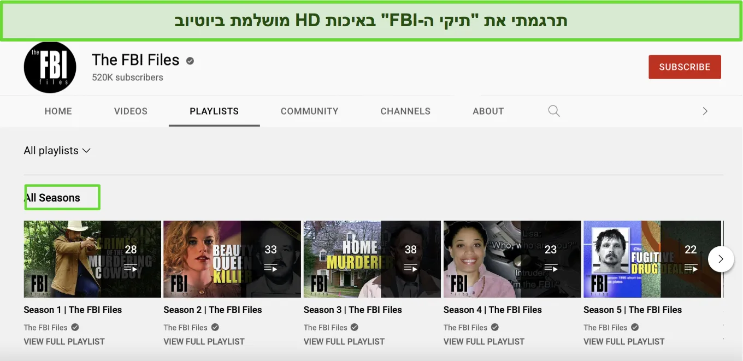This screenshot has width=743, height=361.
Task: Switch to the HOME tab
Action: 58,111
